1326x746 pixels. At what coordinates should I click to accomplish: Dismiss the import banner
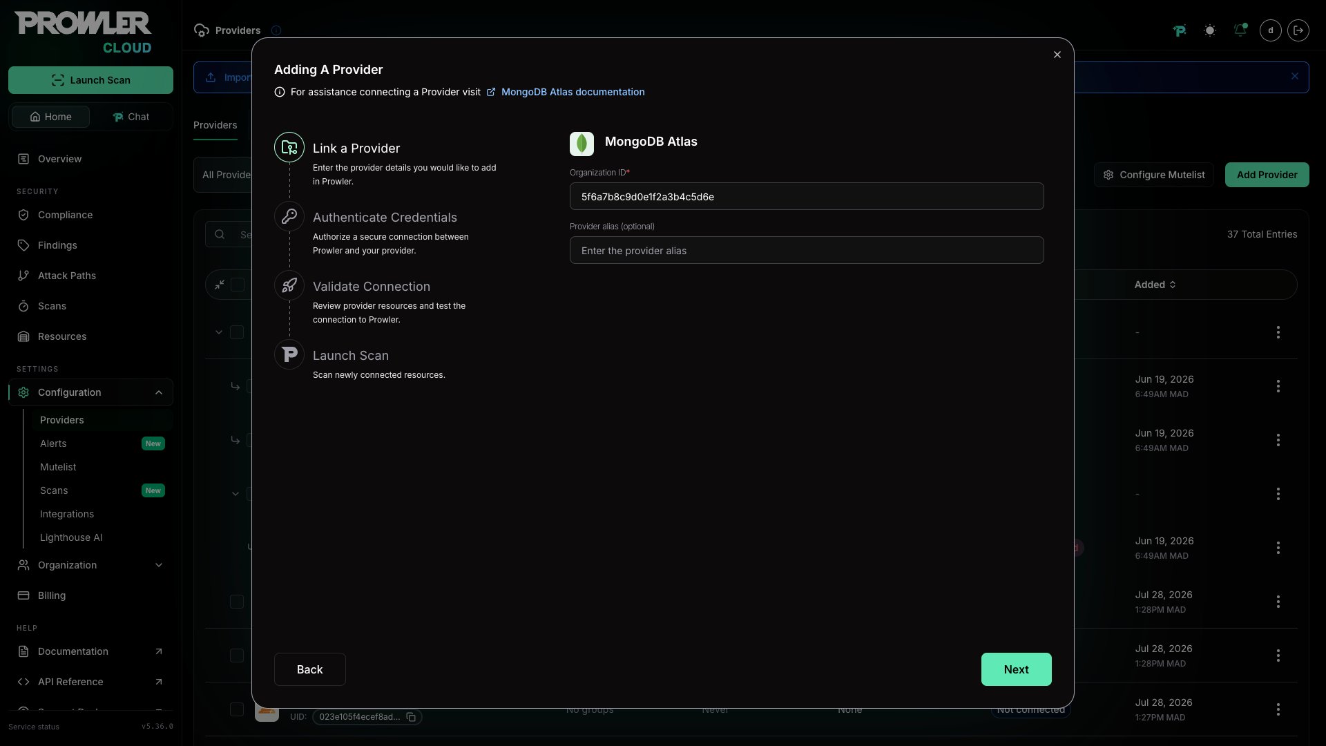1295,77
